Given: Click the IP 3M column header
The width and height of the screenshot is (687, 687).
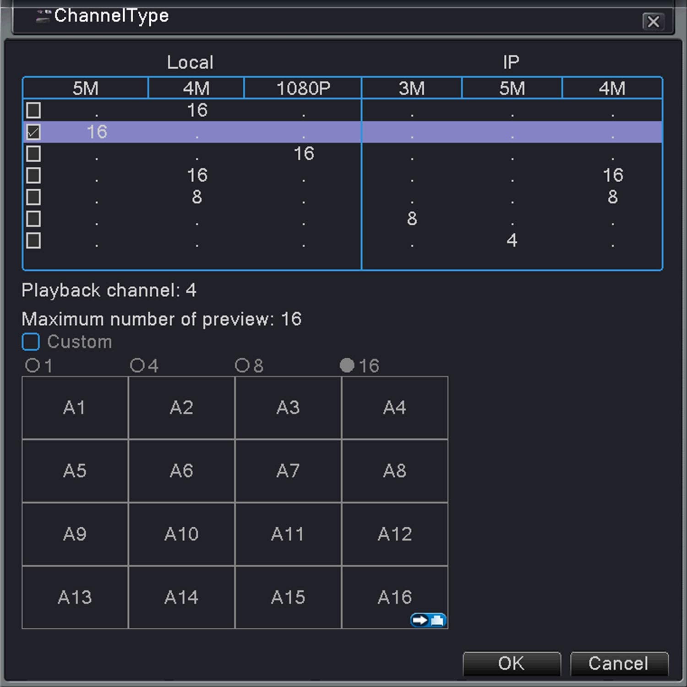Looking at the screenshot, I should click(x=412, y=88).
